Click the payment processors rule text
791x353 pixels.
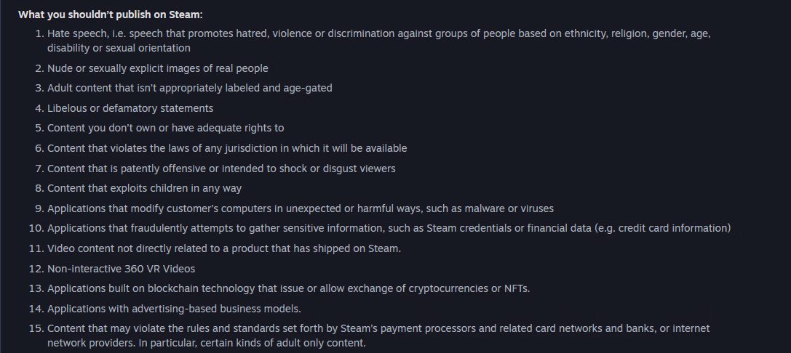click(378, 328)
